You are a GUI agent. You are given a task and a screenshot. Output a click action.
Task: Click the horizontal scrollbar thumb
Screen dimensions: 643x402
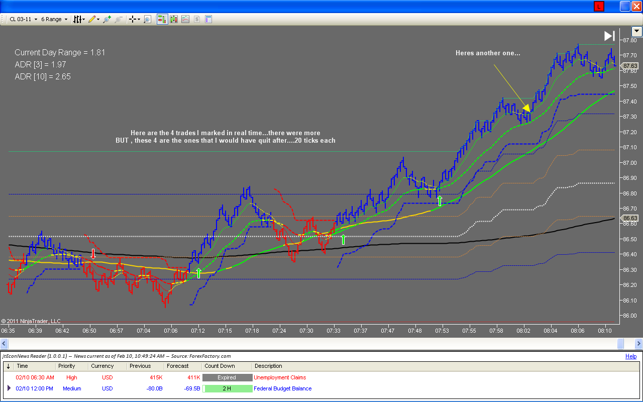click(x=620, y=343)
